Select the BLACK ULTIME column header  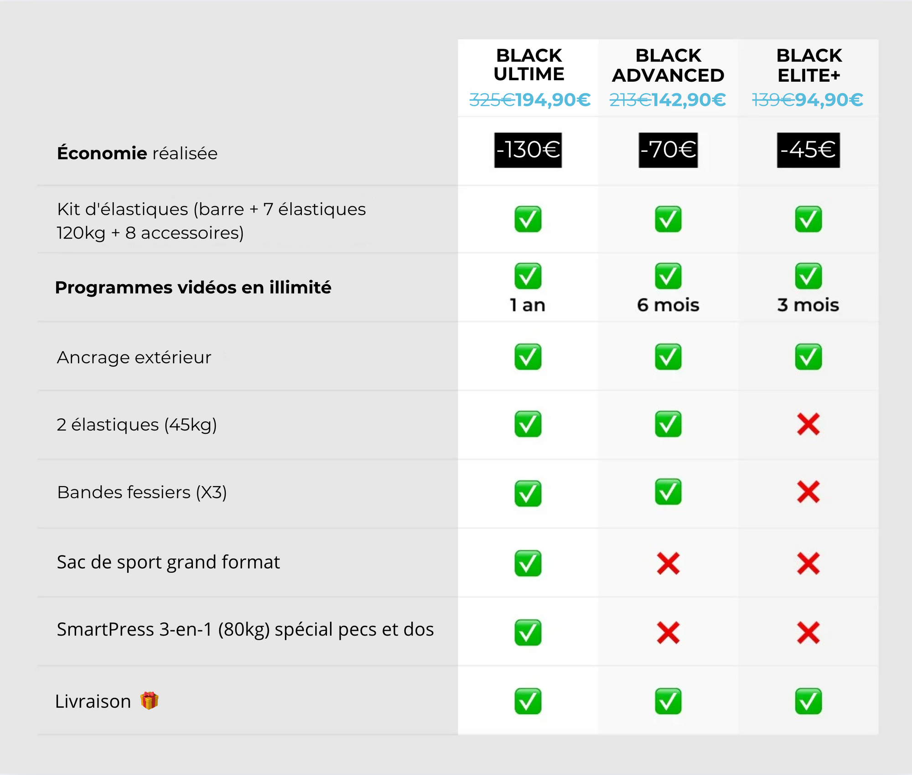[x=529, y=65]
